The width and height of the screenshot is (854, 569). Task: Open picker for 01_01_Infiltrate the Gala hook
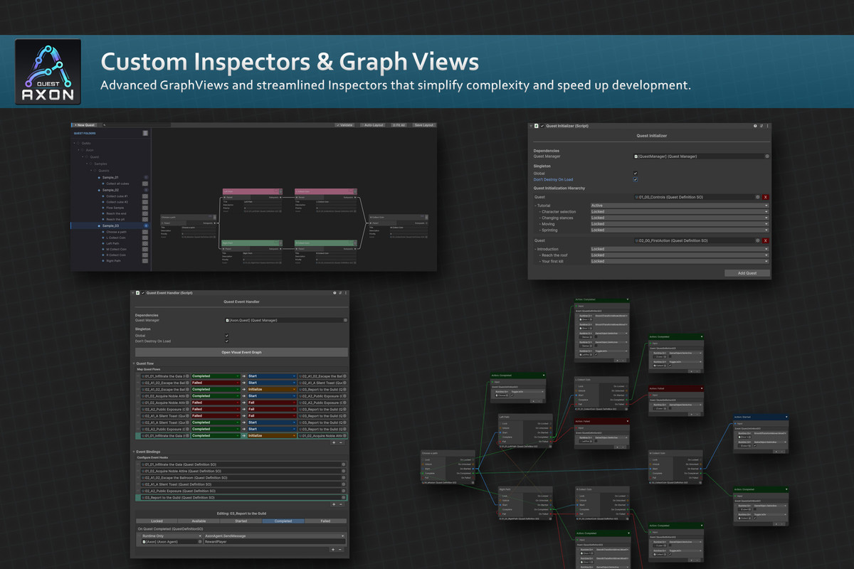[x=343, y=464]
